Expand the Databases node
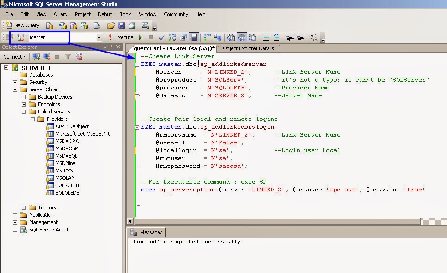This screenshot has width=447, height=273. click(15, 75)
